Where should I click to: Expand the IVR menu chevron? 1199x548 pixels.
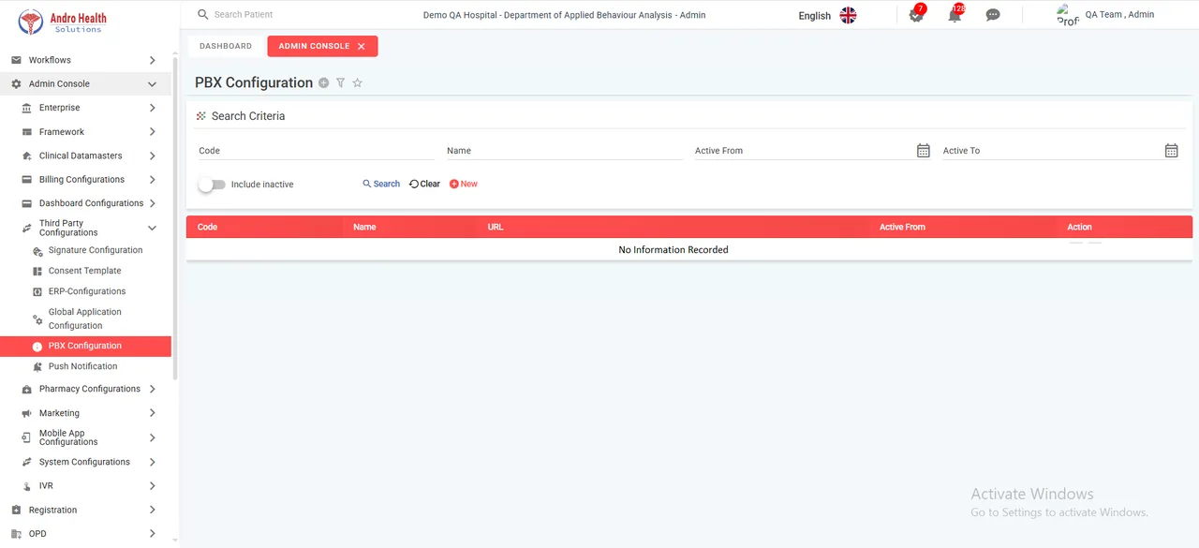[x=153, y=486]
